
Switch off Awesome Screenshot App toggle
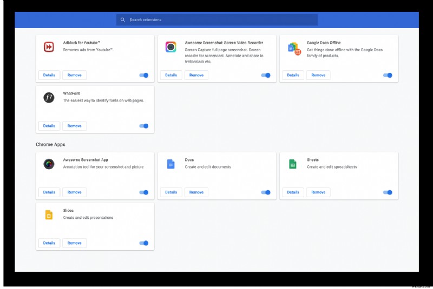144,192
